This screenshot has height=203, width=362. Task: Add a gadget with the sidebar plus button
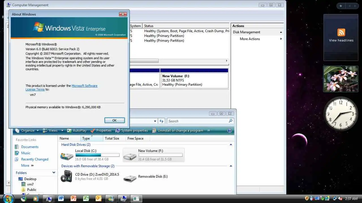[341, 6]
